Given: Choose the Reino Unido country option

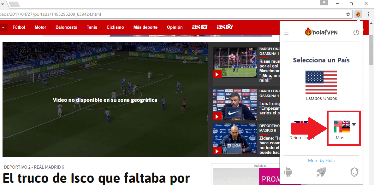Looking at the screenshot, I should point(301,130).
